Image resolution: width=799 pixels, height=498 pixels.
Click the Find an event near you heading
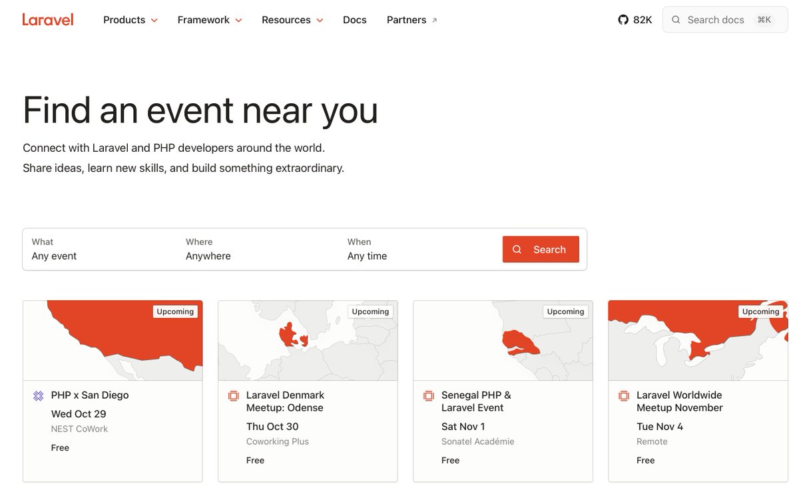pyautogui.click(x=200, y=111)
